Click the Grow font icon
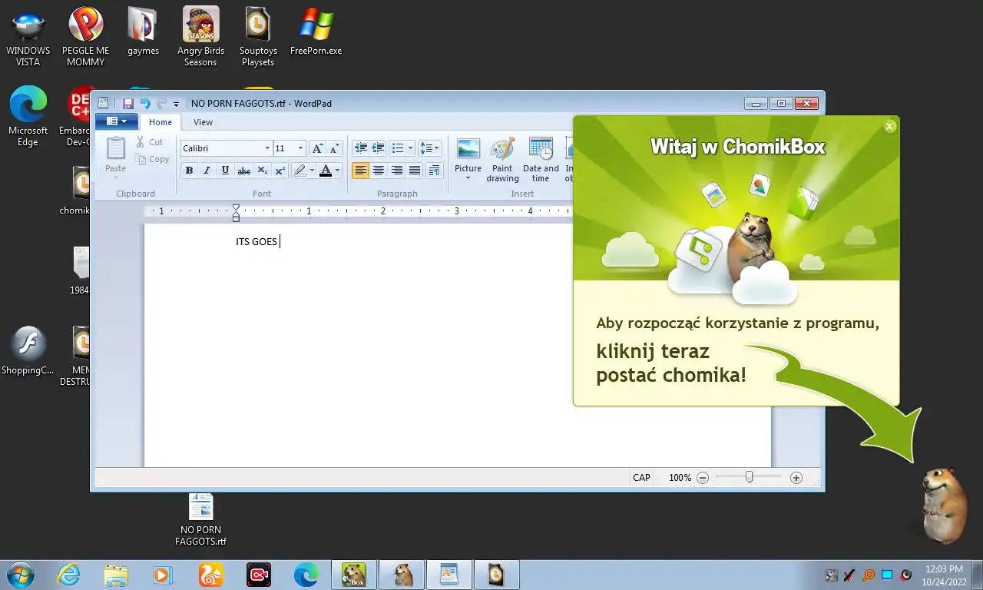Screen dimensions: 983x590 (317, 148)
